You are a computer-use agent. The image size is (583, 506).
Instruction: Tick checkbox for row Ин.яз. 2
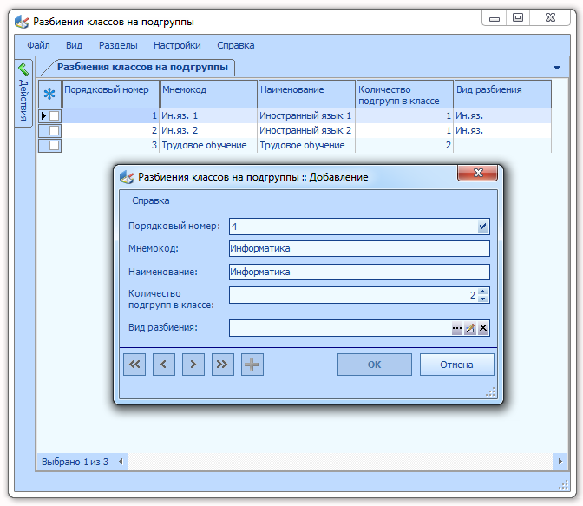pos(55,130)
